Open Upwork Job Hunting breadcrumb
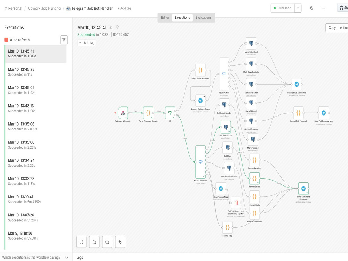The image size is (348, 261). coord(44,8)
